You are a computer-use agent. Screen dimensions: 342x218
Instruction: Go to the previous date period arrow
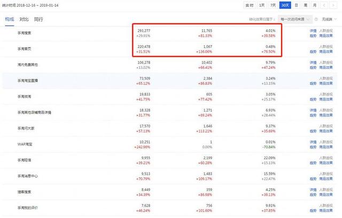(x=324, y=5)
